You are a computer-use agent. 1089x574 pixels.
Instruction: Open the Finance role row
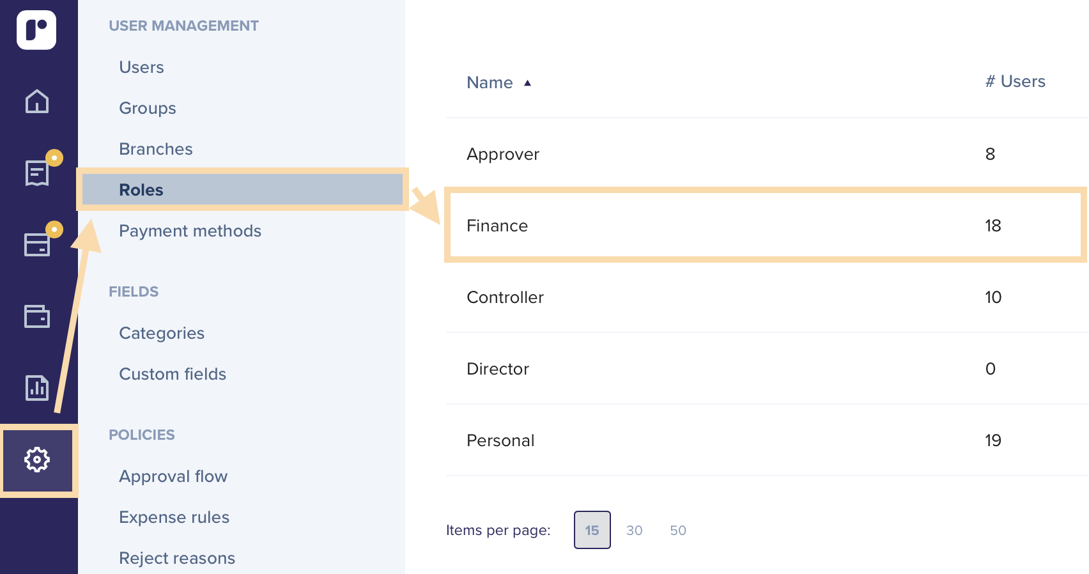tap(497, 226)
